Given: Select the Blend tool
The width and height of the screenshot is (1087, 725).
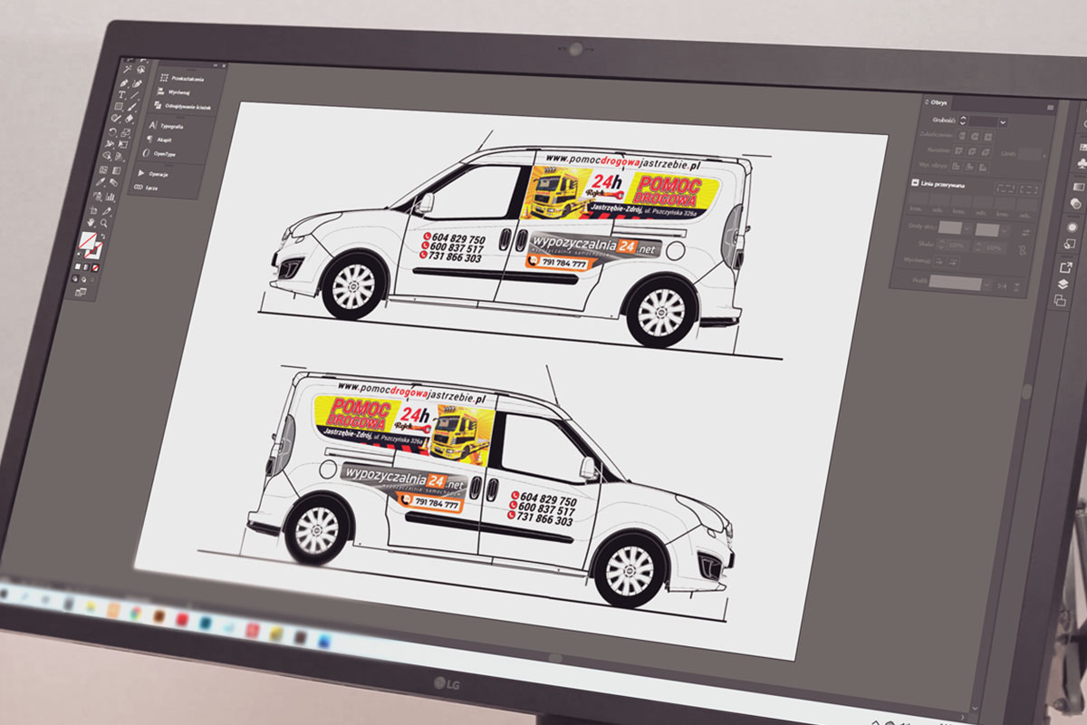Looking at the screenshot, I should click(114, 183).
